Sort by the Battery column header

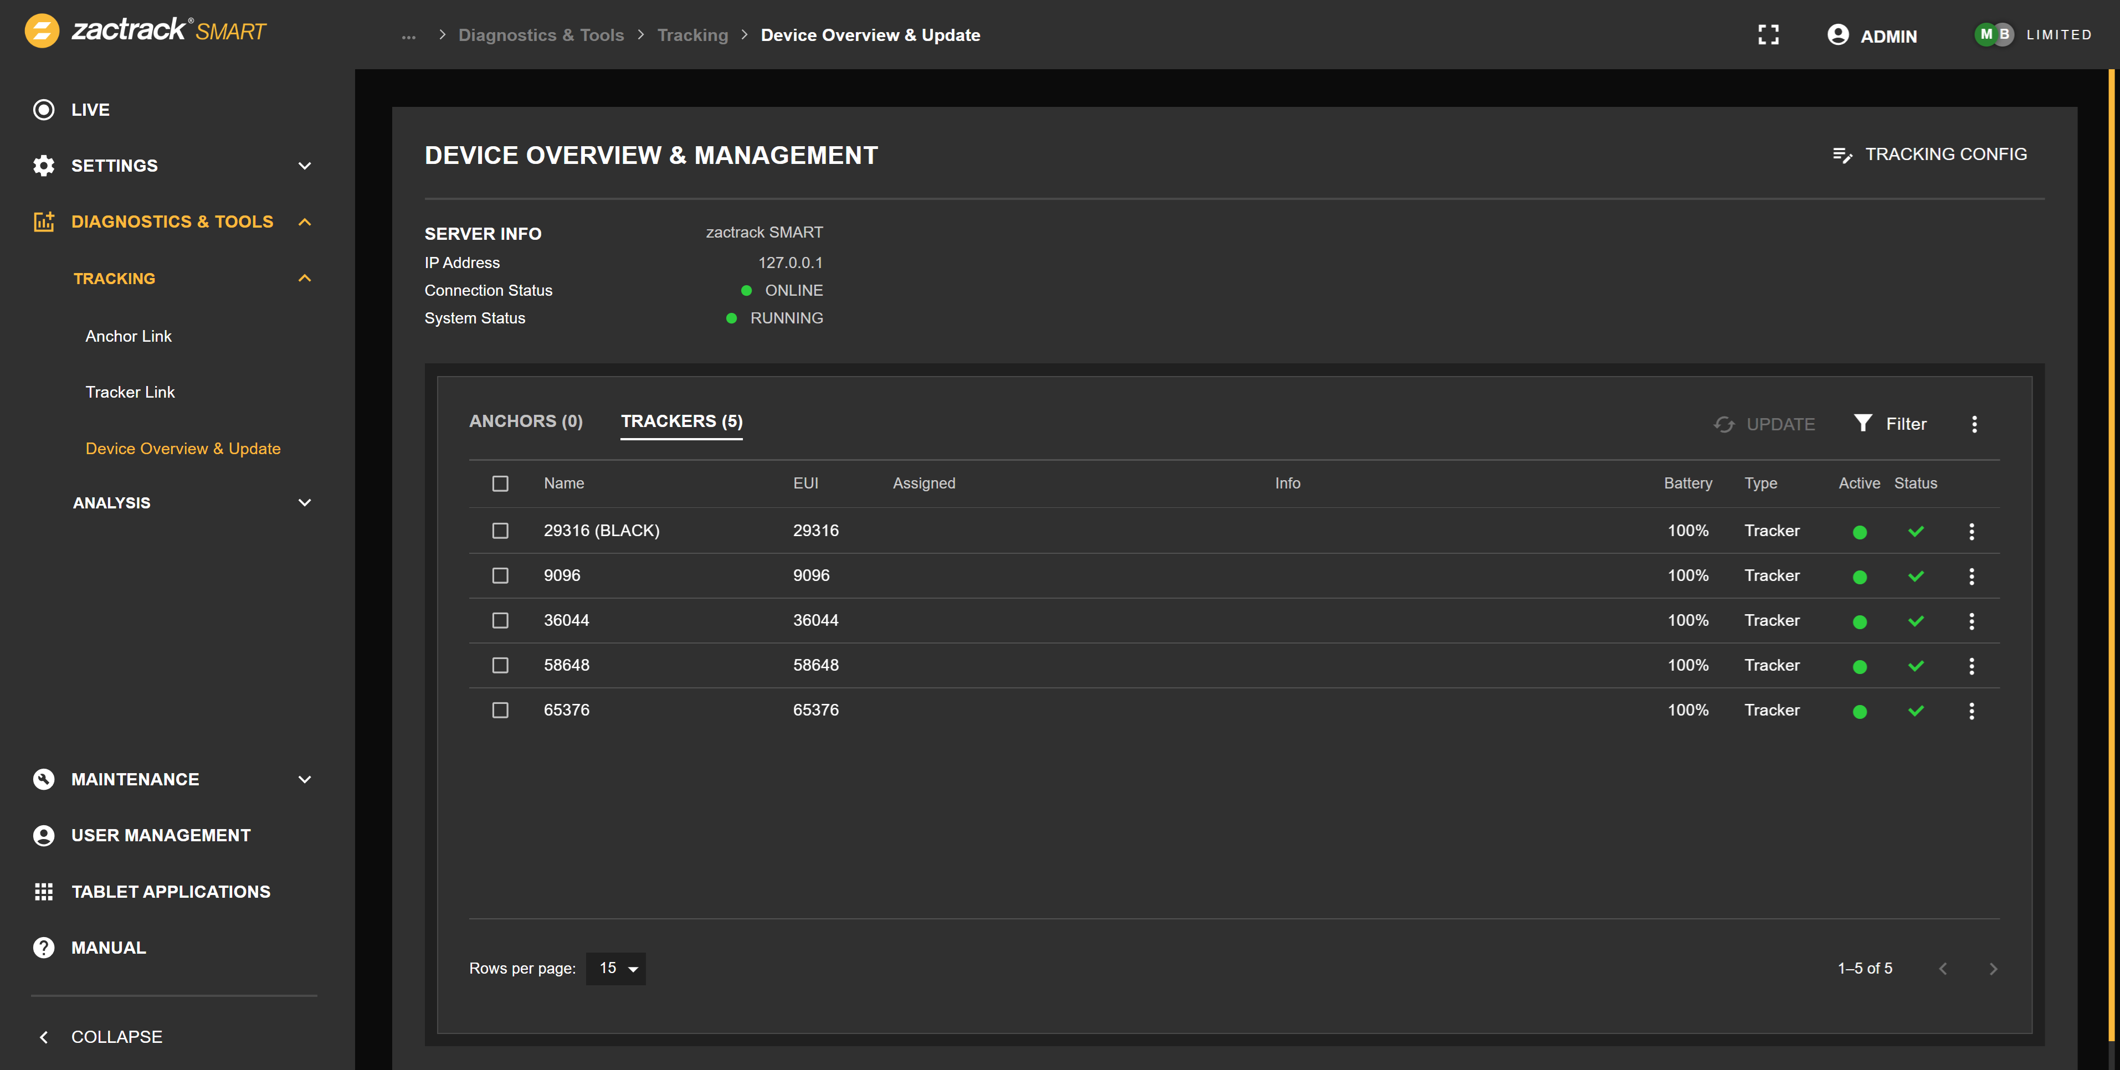1687,483
